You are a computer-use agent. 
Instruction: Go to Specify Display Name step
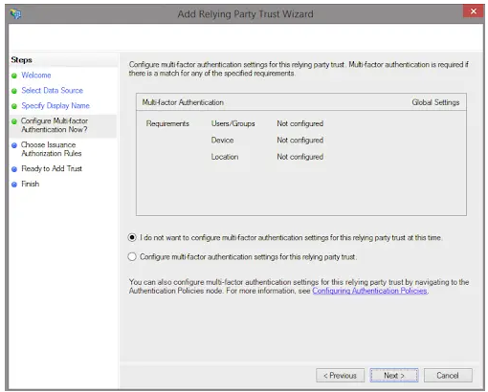[x=55, y=106]
